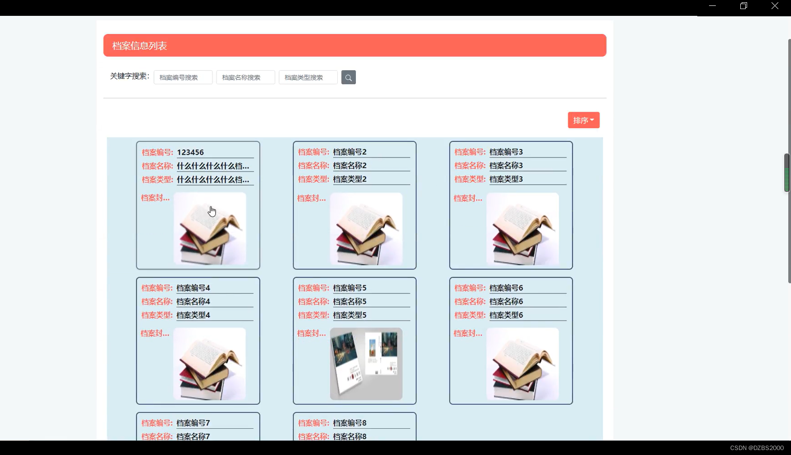
Task: Select the 档案名称6 value
Action: 506,302
